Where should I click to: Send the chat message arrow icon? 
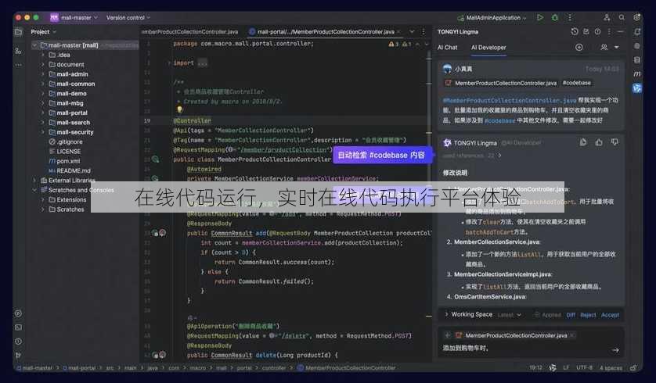click(x=615, y=350)
